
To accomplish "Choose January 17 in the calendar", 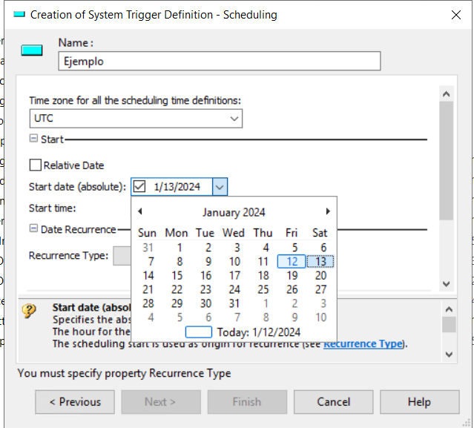I will [x=234, y=275].
